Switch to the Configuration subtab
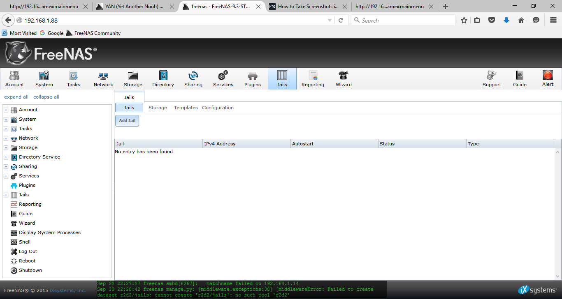This screenshot has height=299, width=562. 218,108
